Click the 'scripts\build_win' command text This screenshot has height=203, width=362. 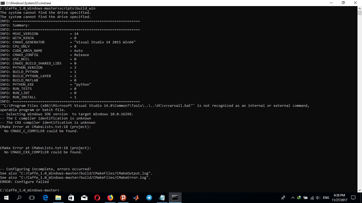77,8
